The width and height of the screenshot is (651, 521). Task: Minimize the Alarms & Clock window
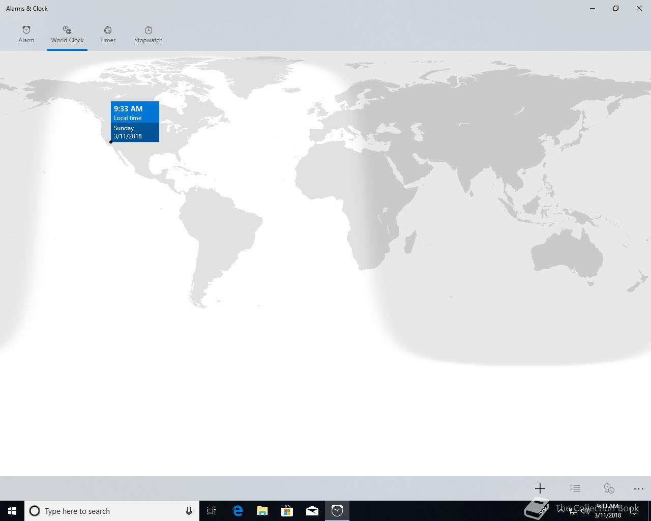(x=593, y=8)
